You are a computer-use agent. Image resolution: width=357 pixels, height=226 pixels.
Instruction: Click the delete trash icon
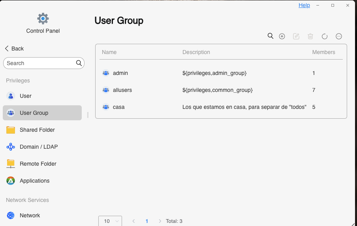(x=310, y=36)
